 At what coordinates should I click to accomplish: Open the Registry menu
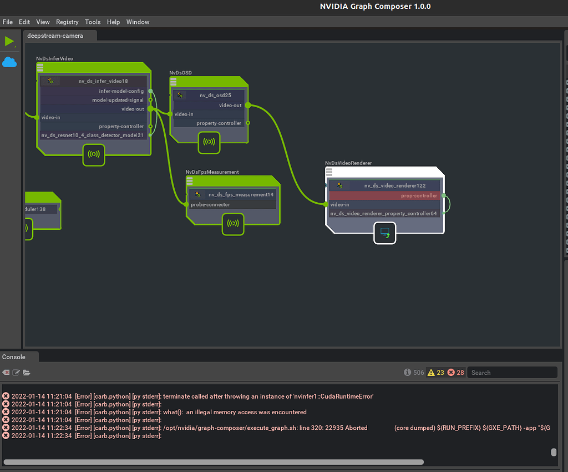pos(67,22)
